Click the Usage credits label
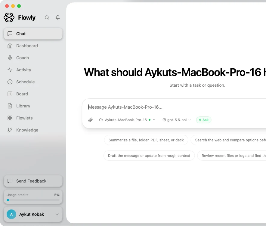This screenshot has height=226, width=266. point(17,195)
